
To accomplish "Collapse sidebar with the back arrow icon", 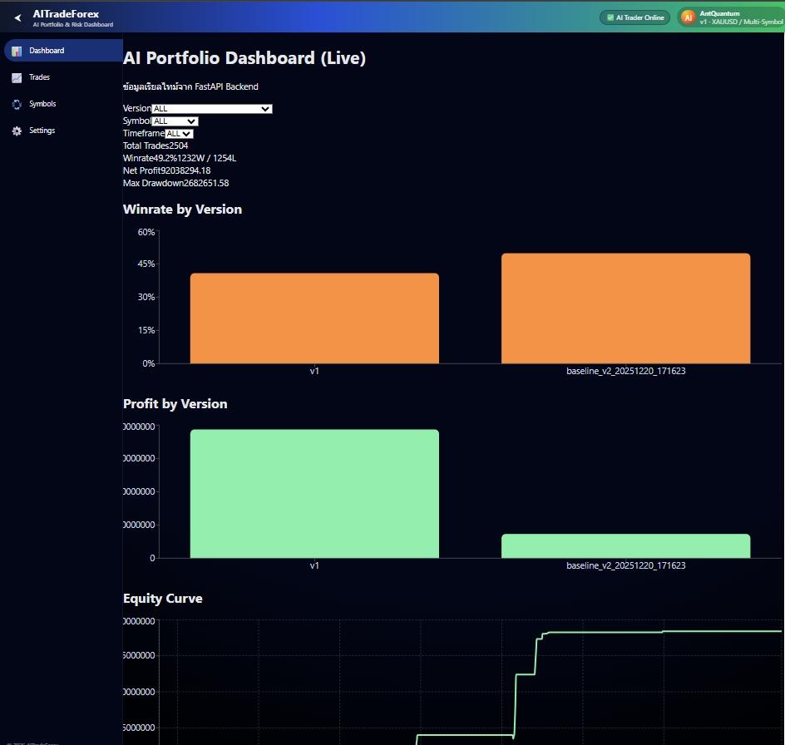I will click(x=17, y=17).
